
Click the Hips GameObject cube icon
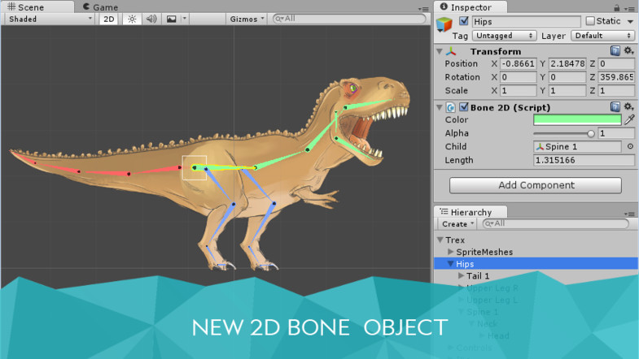coord(444,24)
